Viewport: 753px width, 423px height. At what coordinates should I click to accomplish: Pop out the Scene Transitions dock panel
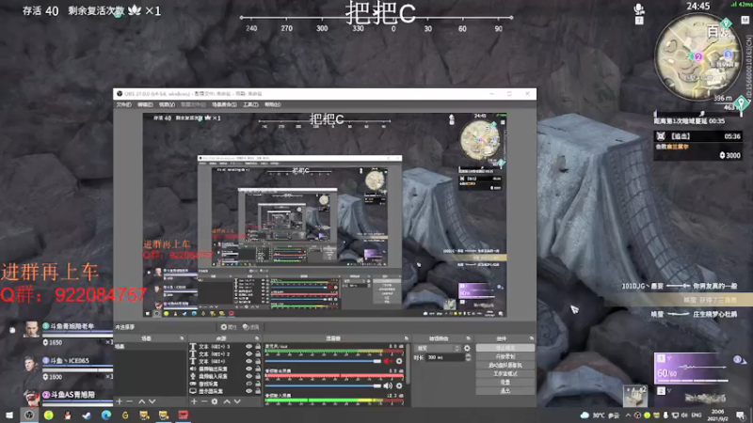pos(468,338)
